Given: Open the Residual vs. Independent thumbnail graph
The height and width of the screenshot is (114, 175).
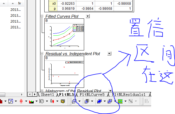Looking at the screenshot, I should (64, 72).
